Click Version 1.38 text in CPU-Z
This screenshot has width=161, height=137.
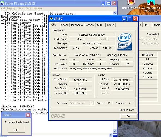(x=126, y=110)
